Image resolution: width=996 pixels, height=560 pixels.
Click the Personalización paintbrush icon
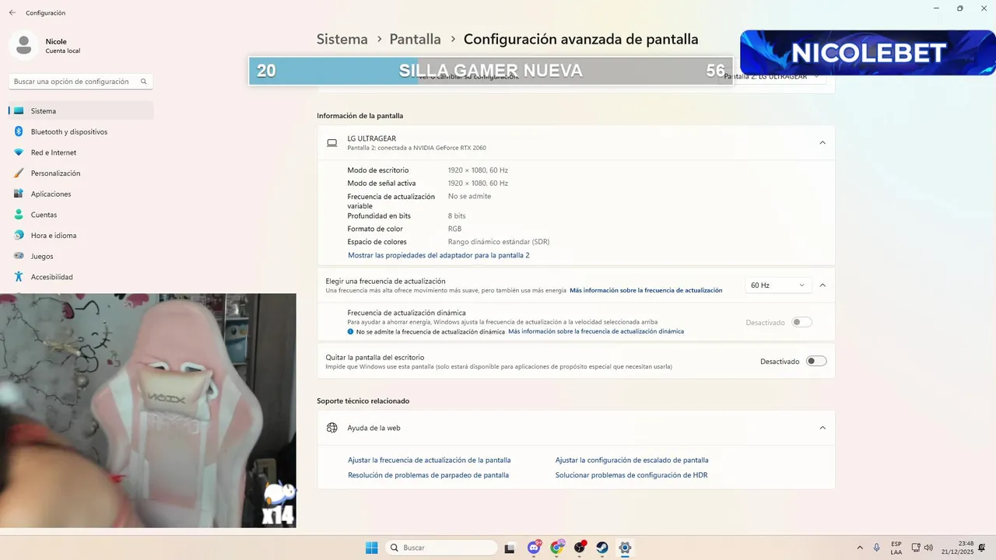[x=19, y=173]
